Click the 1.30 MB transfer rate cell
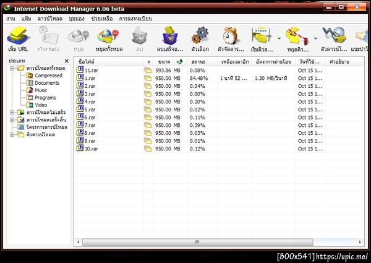This screenshot has width=371, height=263. tap(271, 78)
